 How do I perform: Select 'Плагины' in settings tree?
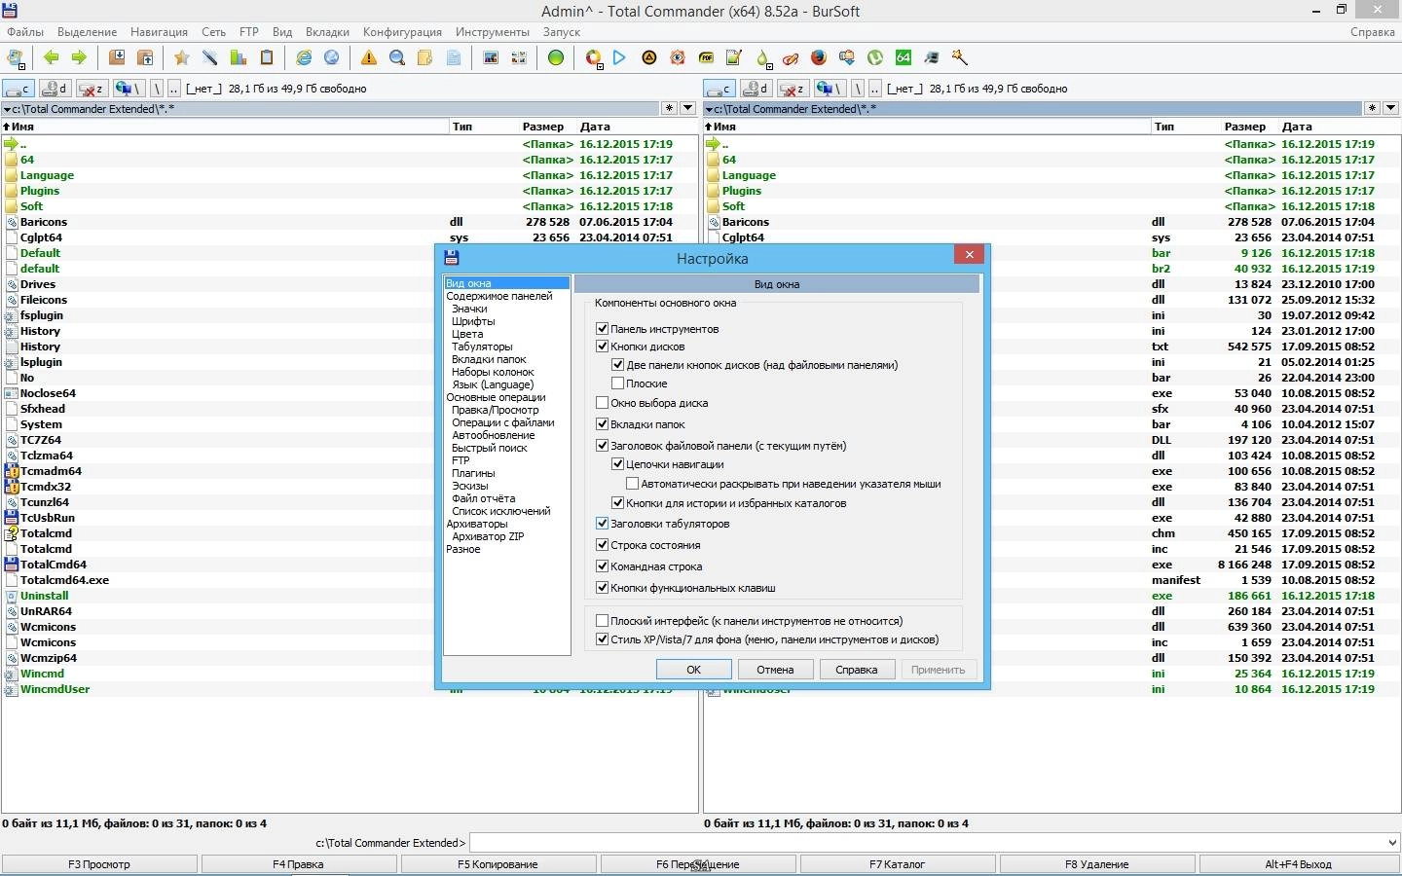[x=474, y=473]
